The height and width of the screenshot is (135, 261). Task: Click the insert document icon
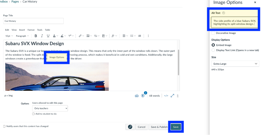(103, 36)
